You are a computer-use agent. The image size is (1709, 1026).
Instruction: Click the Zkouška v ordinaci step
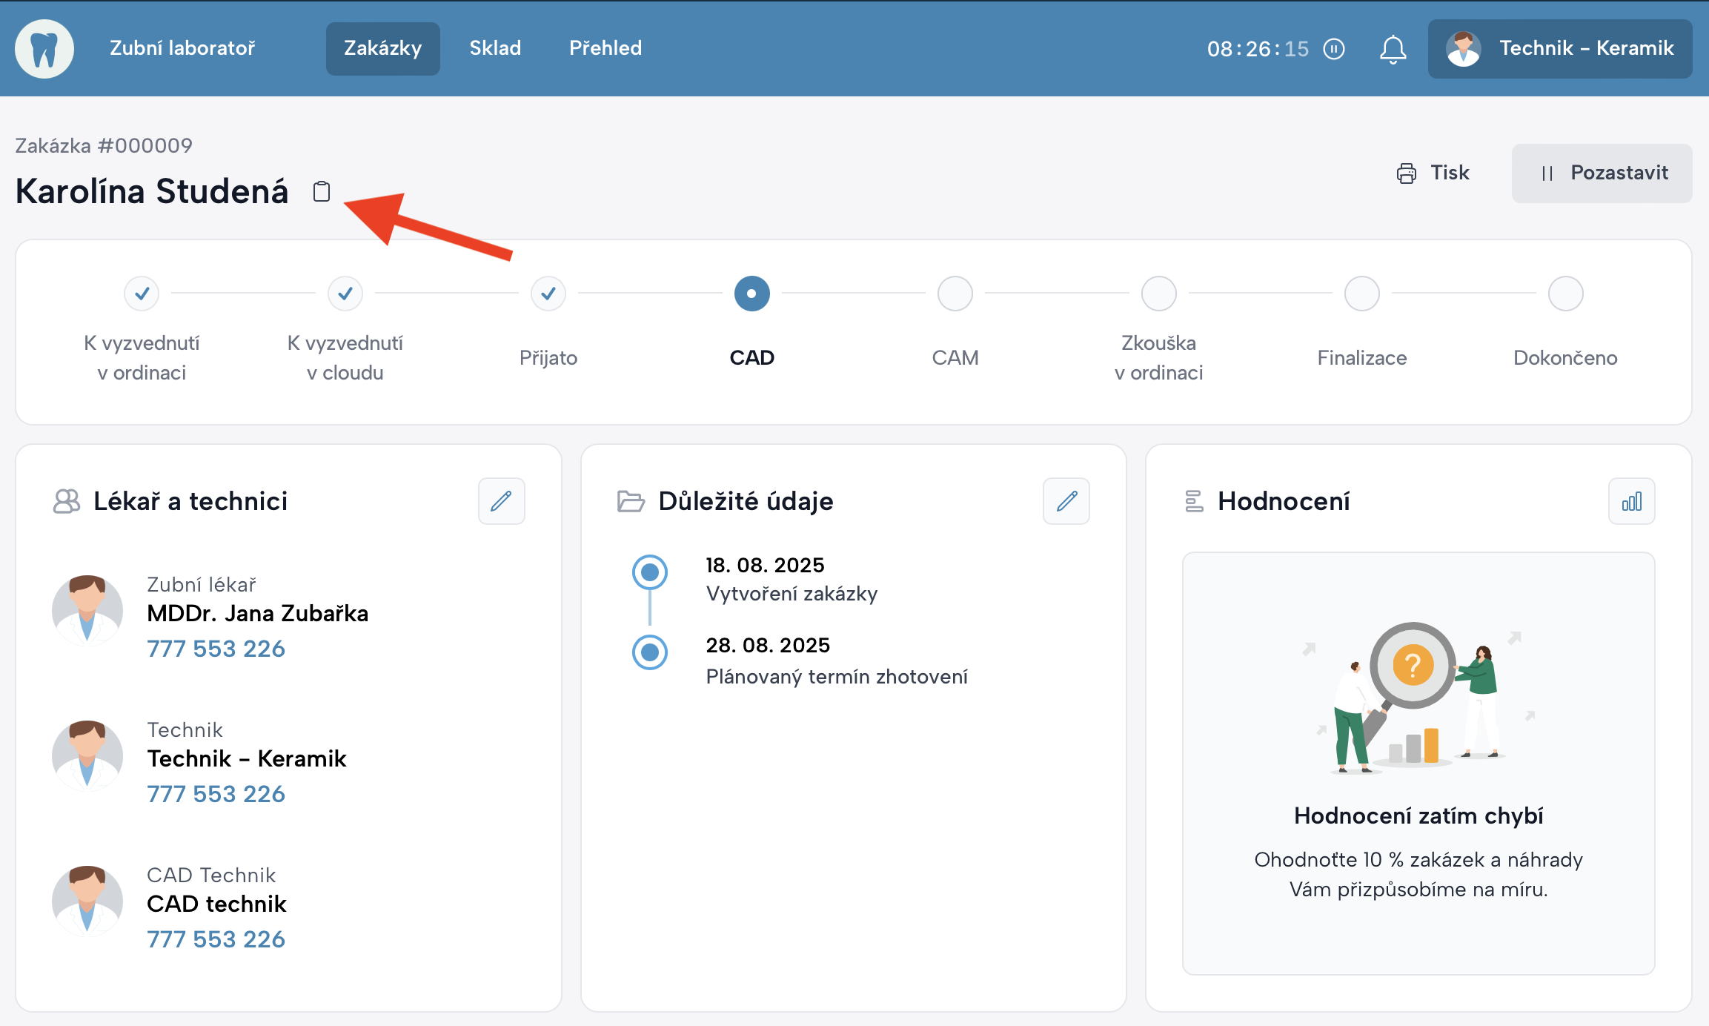pos(1158,294)
